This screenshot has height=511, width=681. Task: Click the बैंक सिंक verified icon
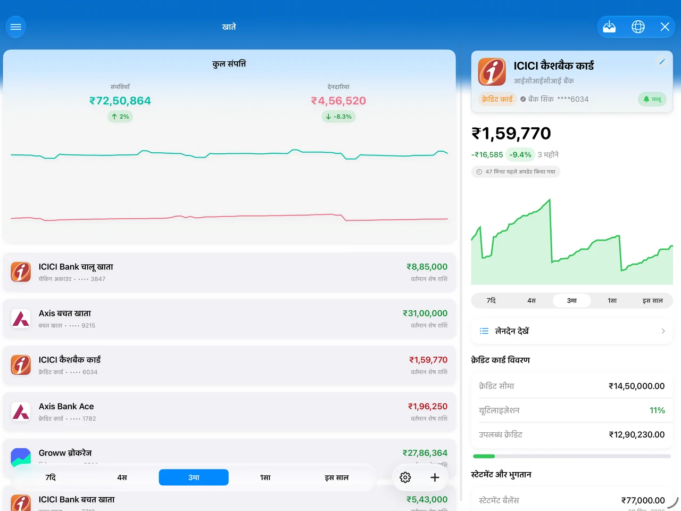click(x=523, y=99)
